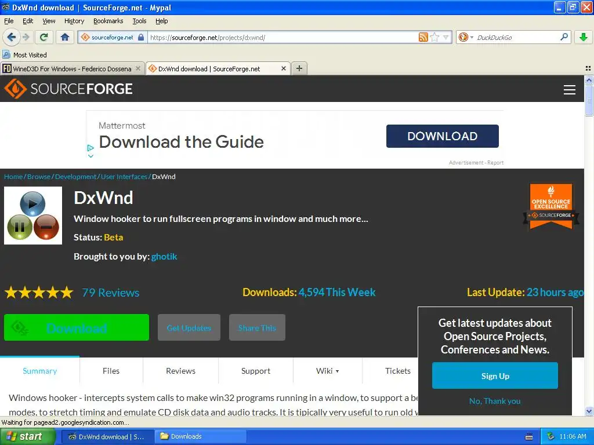Open the View menu

click(x=49, y=21)
